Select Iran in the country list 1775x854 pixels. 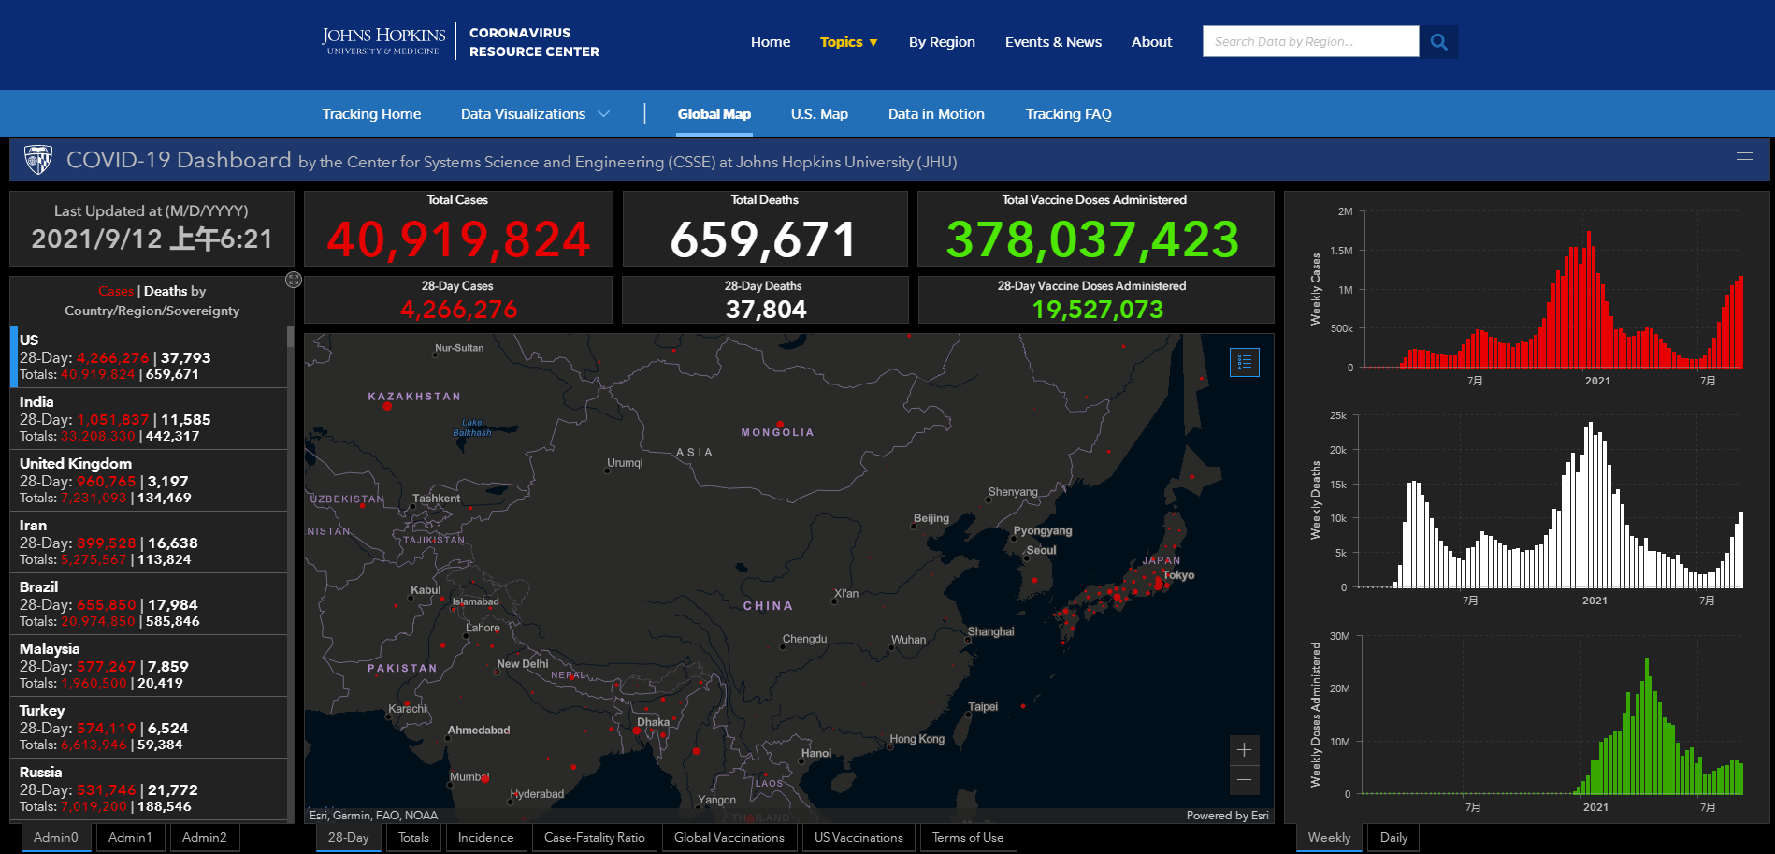coord(149,542)
